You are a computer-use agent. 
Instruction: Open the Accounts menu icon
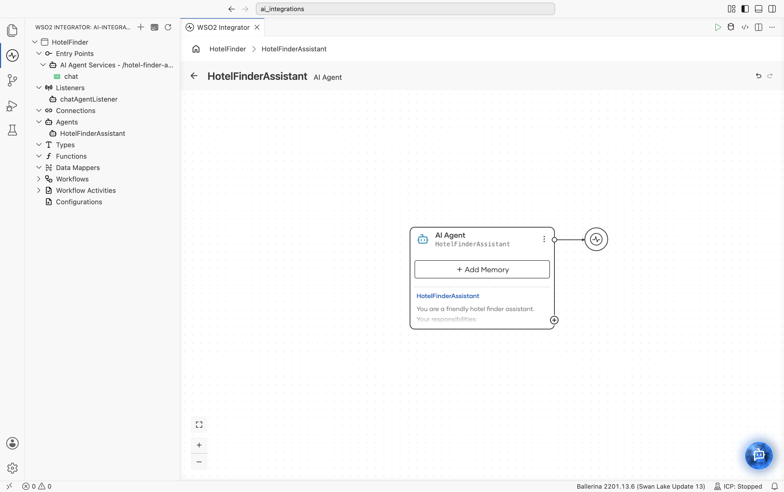coord(12,443)
